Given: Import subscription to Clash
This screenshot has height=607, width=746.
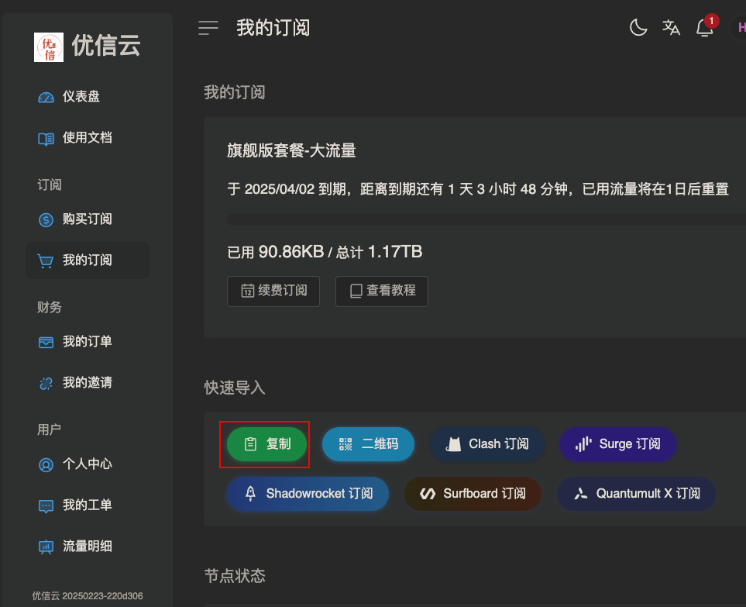Looking at the screenshot, I should [487, 444].
